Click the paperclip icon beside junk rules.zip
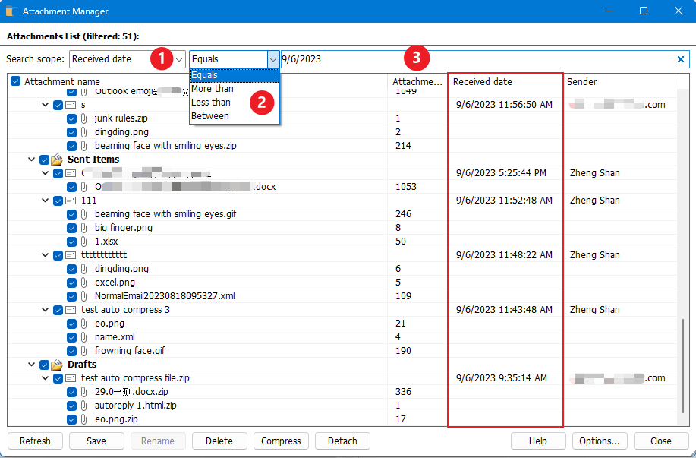This screenshot has height=458, width=696. click(83, 118)
